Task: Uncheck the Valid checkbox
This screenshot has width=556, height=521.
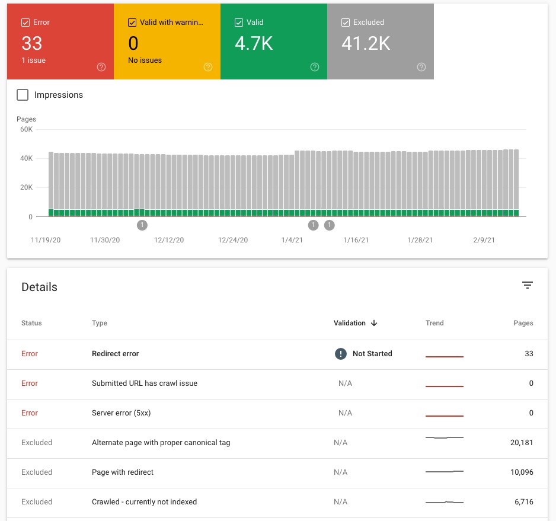Action: point(239,23)
